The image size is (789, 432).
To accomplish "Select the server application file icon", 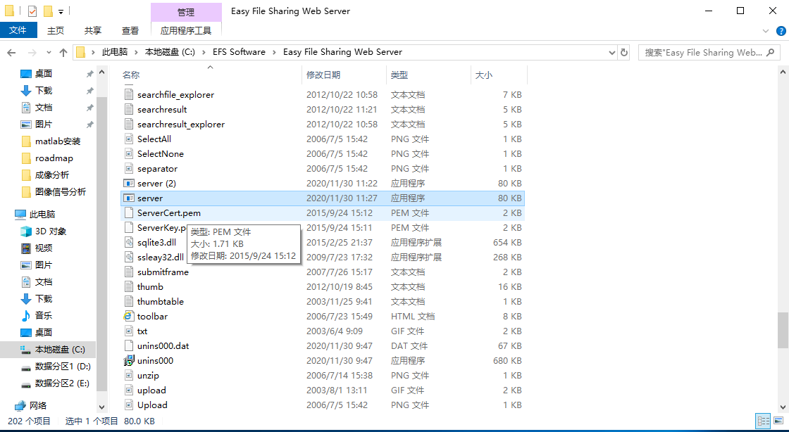I will (x=130, y=198).
